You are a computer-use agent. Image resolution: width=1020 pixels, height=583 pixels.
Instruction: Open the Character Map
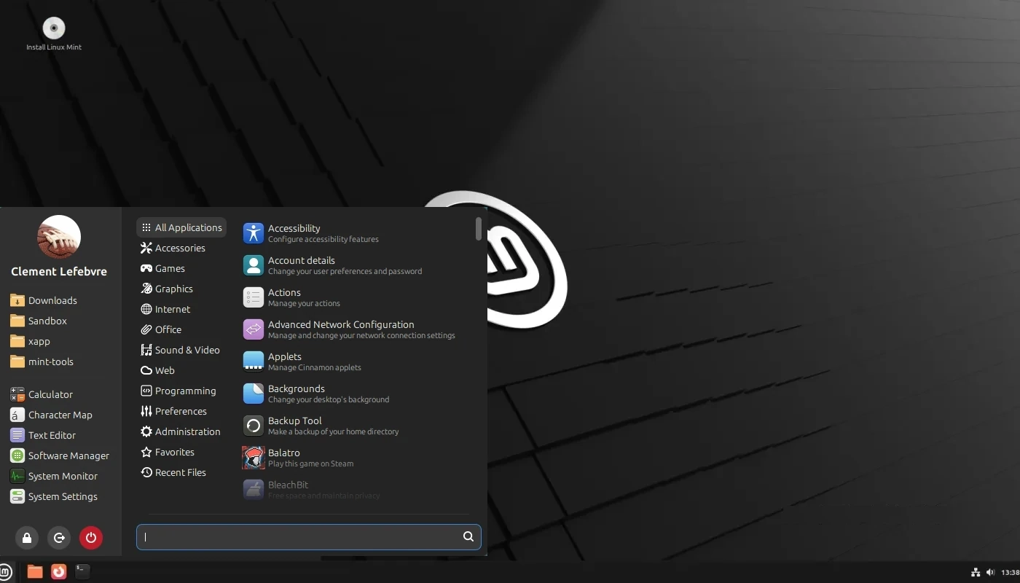point(59,415)
